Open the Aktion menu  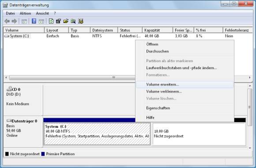pyautogui.click(x=25, y=13)
